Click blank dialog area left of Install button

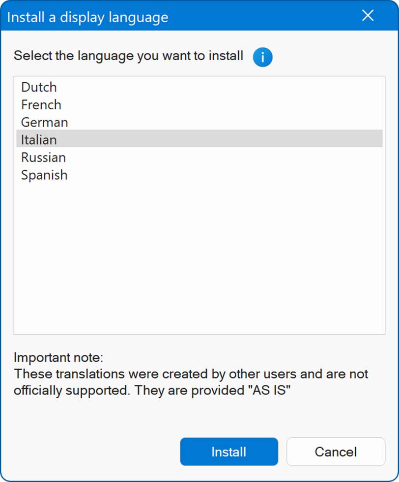93,451
